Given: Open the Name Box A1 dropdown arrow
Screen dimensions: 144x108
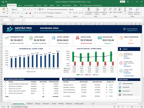Looking at the screenshot, I should (10, 20).
